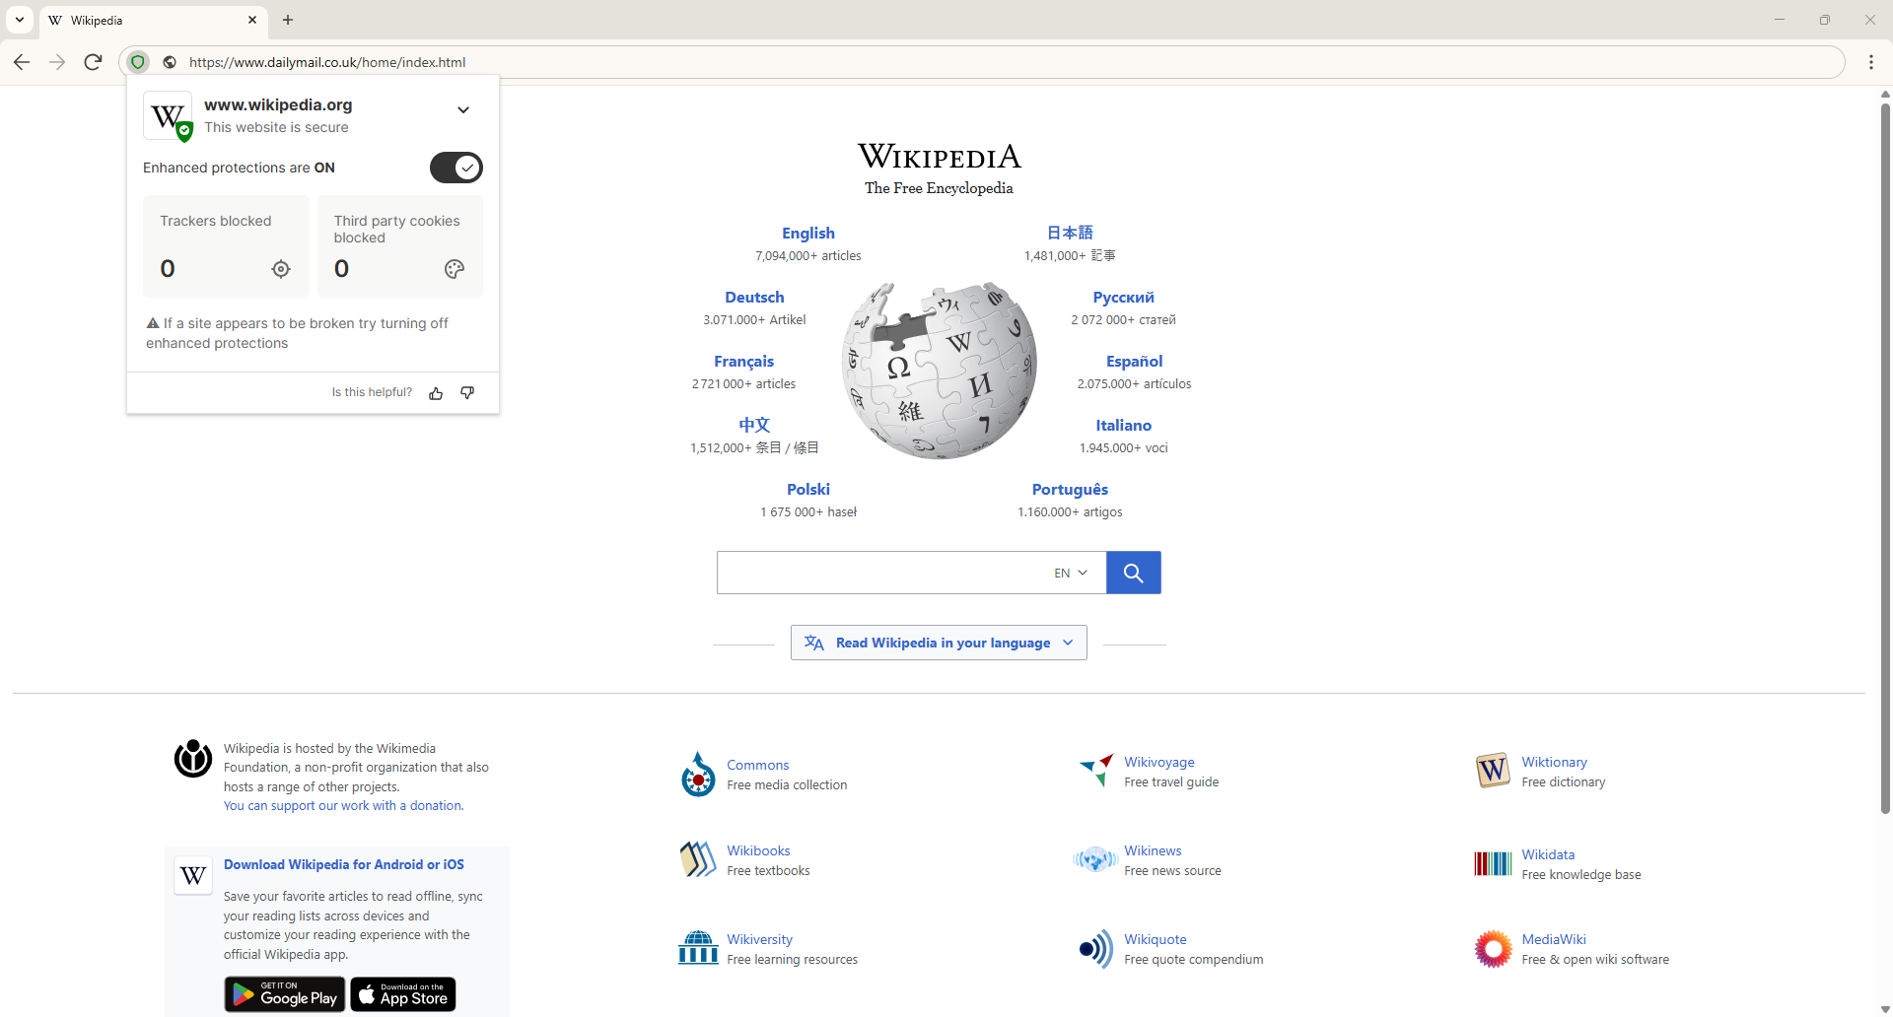
Task: Click the trackers blocked target icon
Action: [x=281, y=269]
